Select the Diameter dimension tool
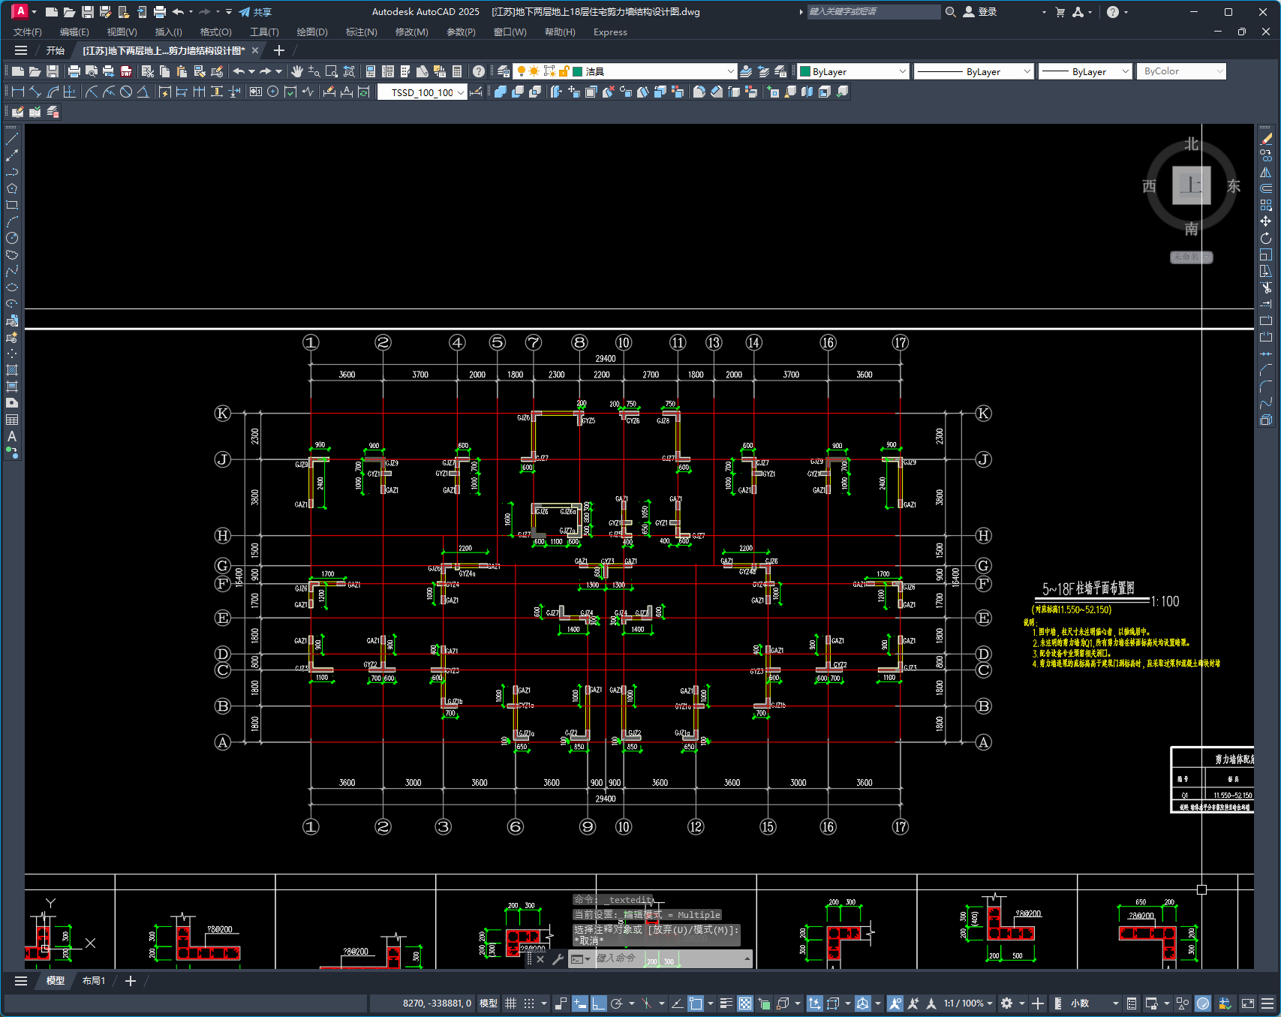 [x=126, y=92]
